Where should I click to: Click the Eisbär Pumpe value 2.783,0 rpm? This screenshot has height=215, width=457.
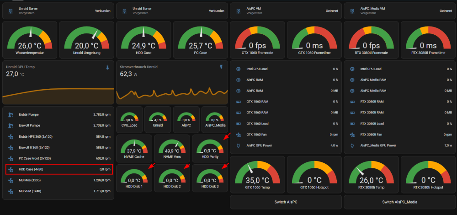(102, 115)
